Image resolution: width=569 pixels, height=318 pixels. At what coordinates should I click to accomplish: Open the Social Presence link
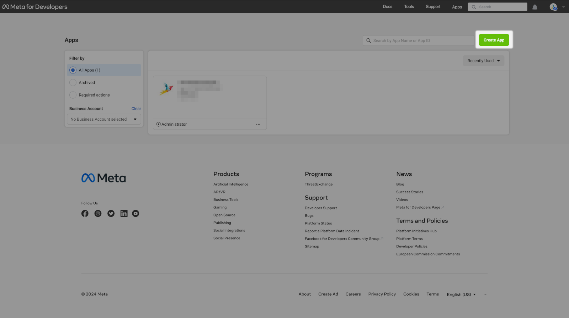click(227, 238)
